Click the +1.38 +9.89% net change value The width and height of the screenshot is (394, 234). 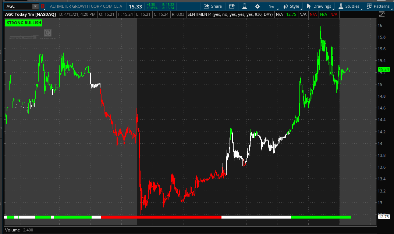click(152, 6)
